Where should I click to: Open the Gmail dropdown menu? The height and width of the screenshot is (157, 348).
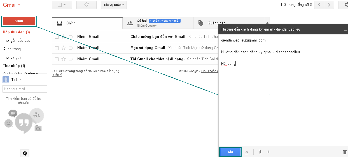click(11, 5)
